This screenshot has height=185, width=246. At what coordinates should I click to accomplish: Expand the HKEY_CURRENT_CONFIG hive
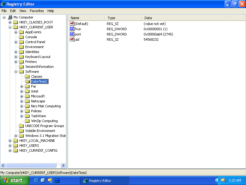pyautogui.click(x=10, y=150)
